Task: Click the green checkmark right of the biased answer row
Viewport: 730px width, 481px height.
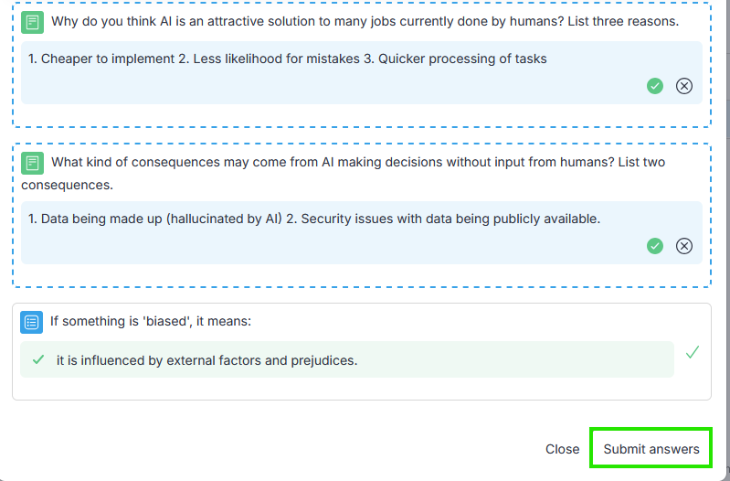Action: (x=693, y=352)
